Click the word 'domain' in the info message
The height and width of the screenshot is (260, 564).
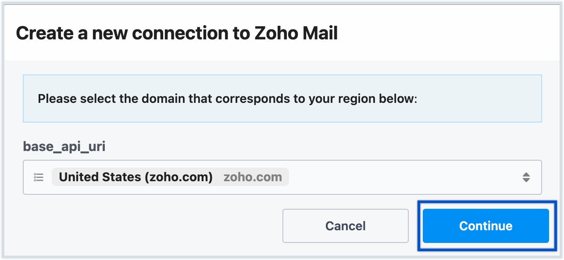(164, 99)
